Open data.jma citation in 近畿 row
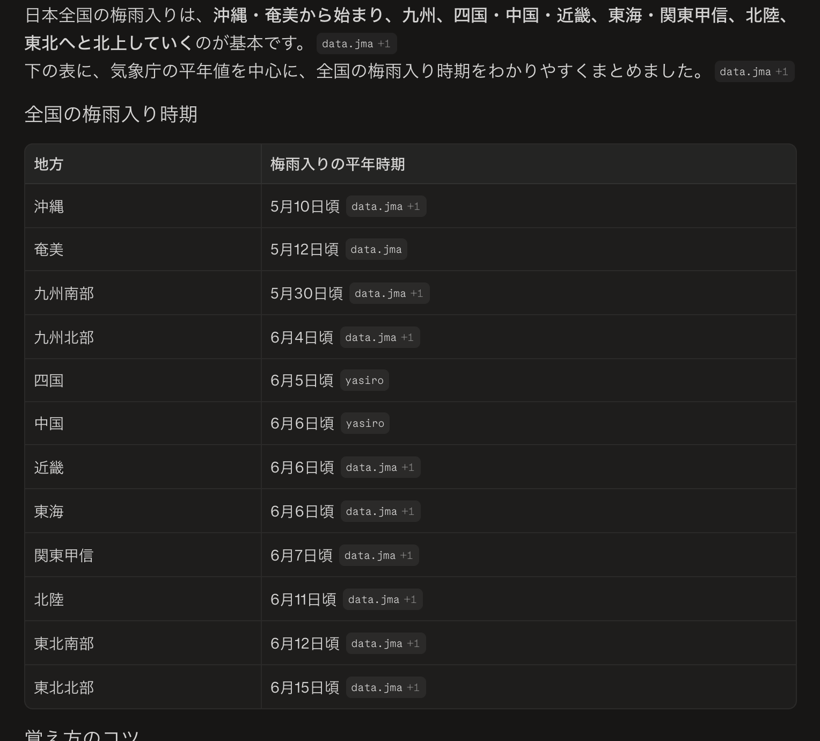 pyautogui.click(x=380, y=467)
